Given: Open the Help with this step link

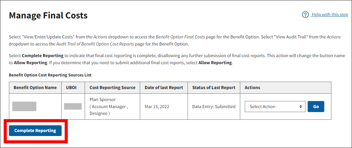Looking at the screenshot, I should pos(330,14).
